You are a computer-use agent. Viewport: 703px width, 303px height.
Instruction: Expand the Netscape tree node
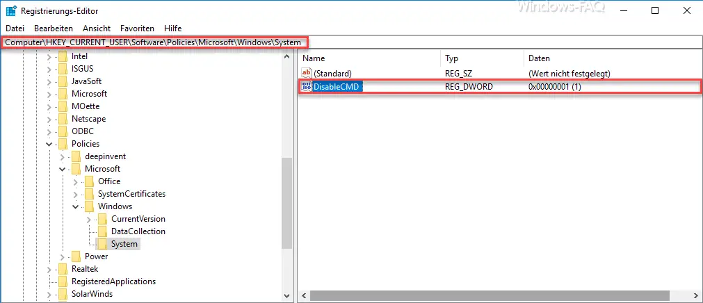tap(49, 120)
